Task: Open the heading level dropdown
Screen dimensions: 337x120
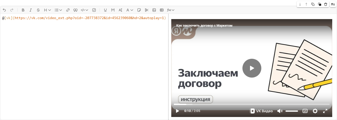Action: pyautogui.click(x=48, y=10)
